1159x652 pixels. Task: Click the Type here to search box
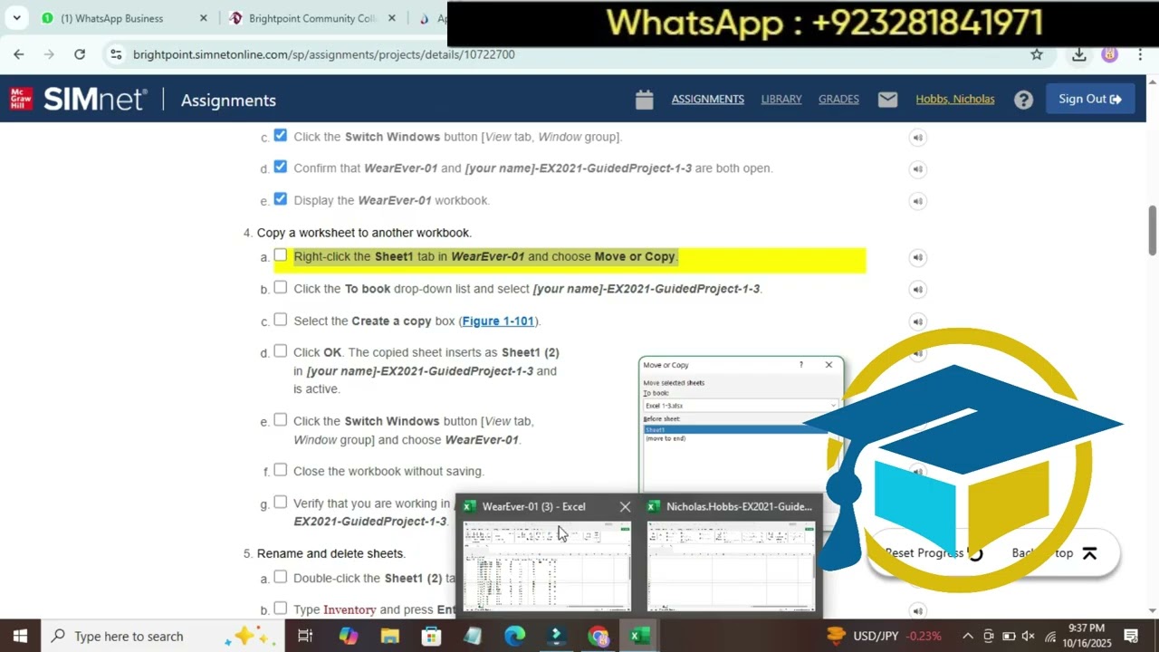click(x=163, y=636)
